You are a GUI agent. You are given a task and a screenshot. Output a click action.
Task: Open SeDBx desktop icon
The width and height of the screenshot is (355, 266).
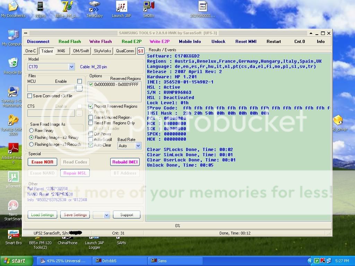[x=148, y=9]
